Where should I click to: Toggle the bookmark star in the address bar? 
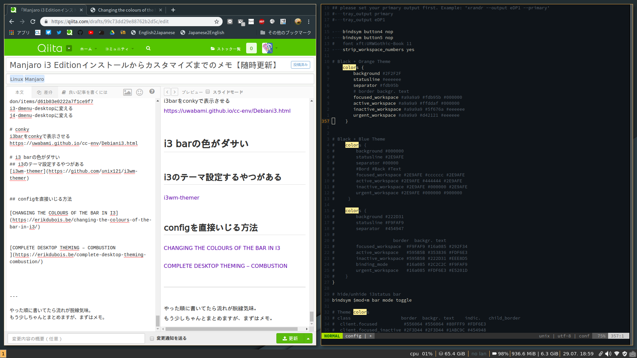217,22
